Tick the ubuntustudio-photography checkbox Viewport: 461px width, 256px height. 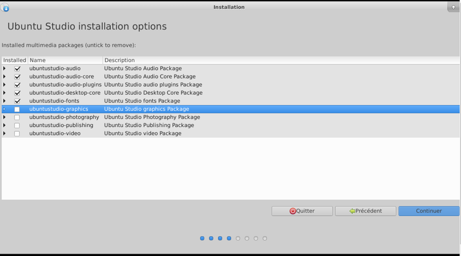(17, 117)
